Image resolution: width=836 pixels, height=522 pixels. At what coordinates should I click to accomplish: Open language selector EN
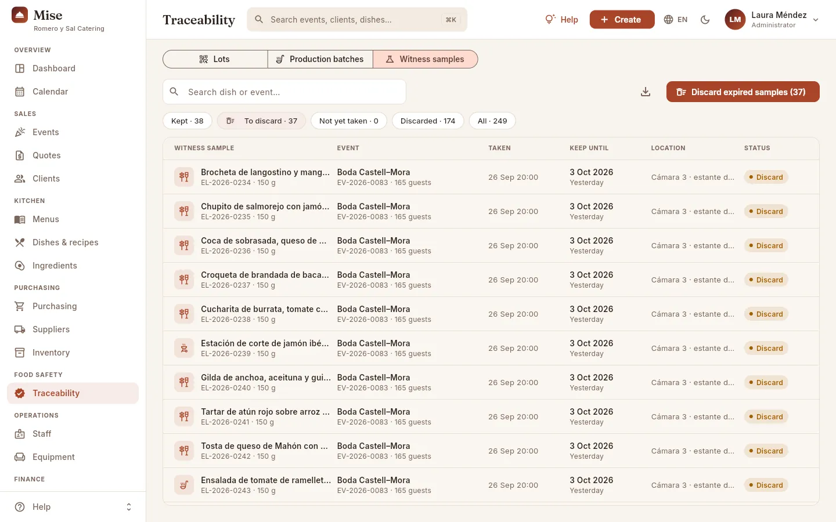[x=676, y=20]
